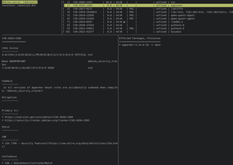Select the CVE-2021-42377 row
233x165 pixels.
click(x=148, y=32)
